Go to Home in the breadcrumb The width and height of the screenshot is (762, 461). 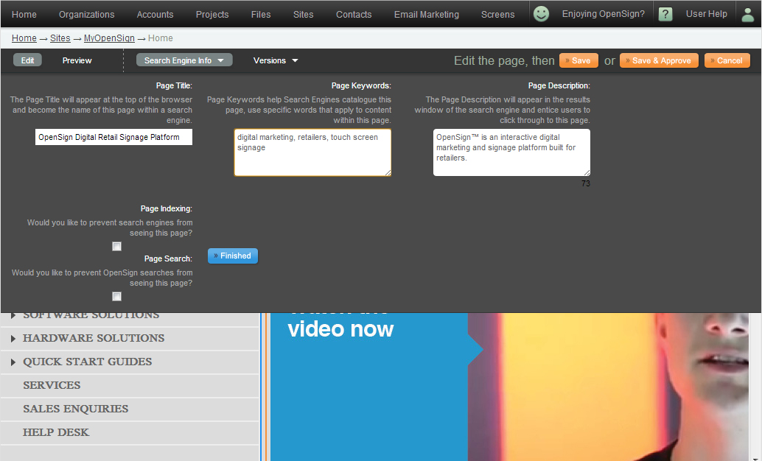pyautogui.click(x=24, y=38)
